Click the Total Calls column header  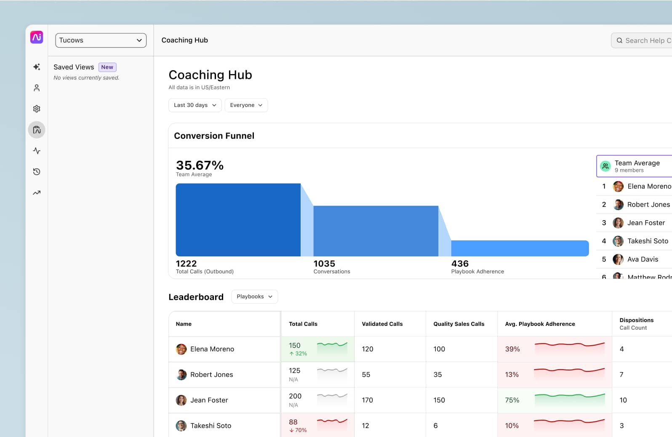tap(303, 324)
